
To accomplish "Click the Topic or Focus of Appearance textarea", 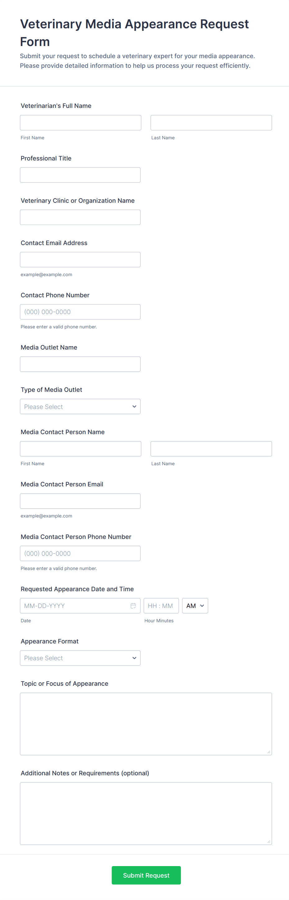I will pyautogui.click(x=145, y=724).
